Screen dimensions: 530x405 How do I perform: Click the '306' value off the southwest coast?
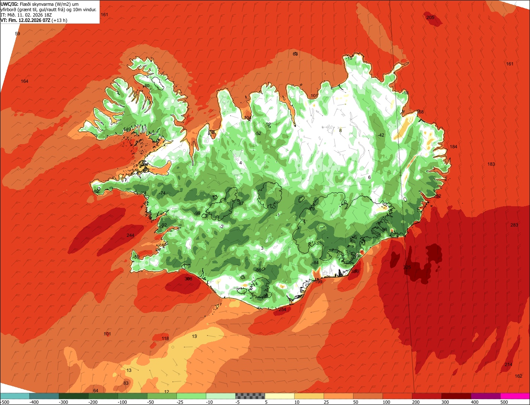click(x=188, y=279)
